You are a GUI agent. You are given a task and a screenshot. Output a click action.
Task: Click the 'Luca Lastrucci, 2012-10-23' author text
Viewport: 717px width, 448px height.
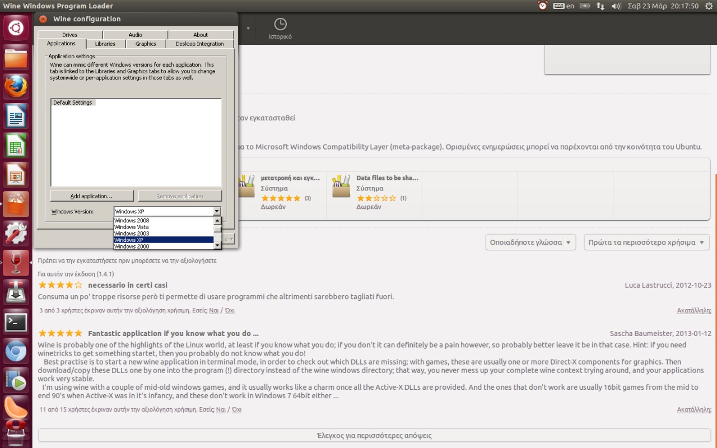coord(668,285)
